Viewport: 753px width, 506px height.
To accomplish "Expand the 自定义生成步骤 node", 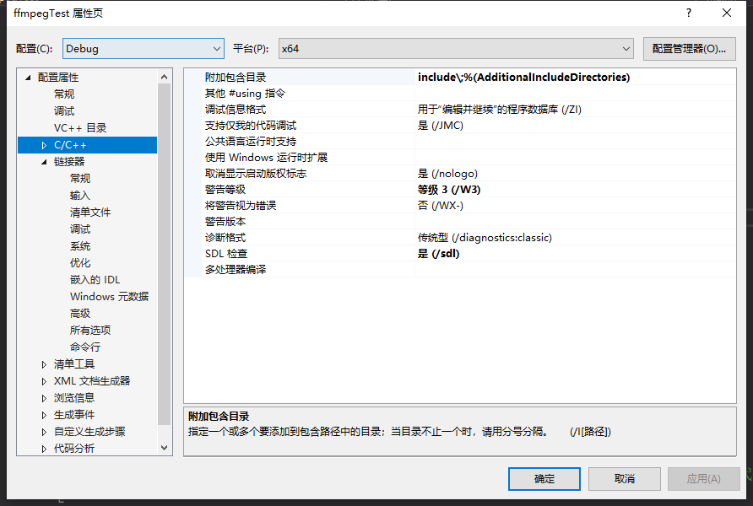I will pos(44,432).
